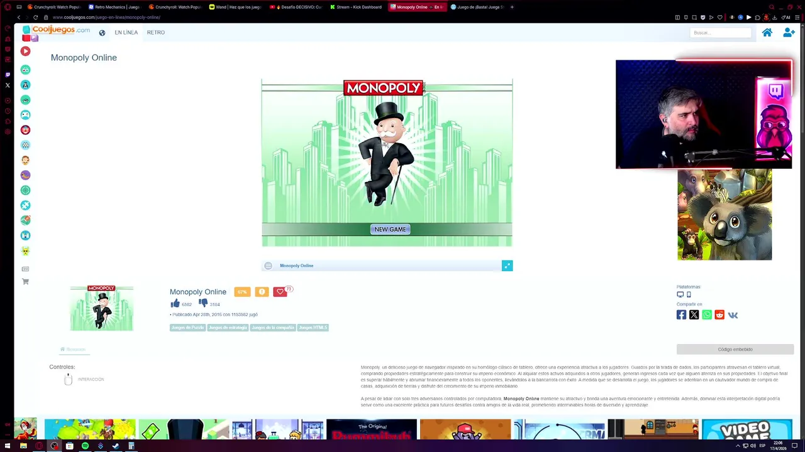The width and height of the screenshot is (805, 452).
Task: Open the Calculator from the taskbar
Action: click(x=131, y=446)
